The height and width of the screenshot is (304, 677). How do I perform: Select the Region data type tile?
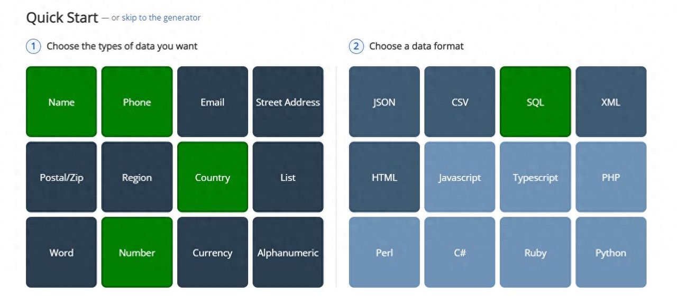137,177
